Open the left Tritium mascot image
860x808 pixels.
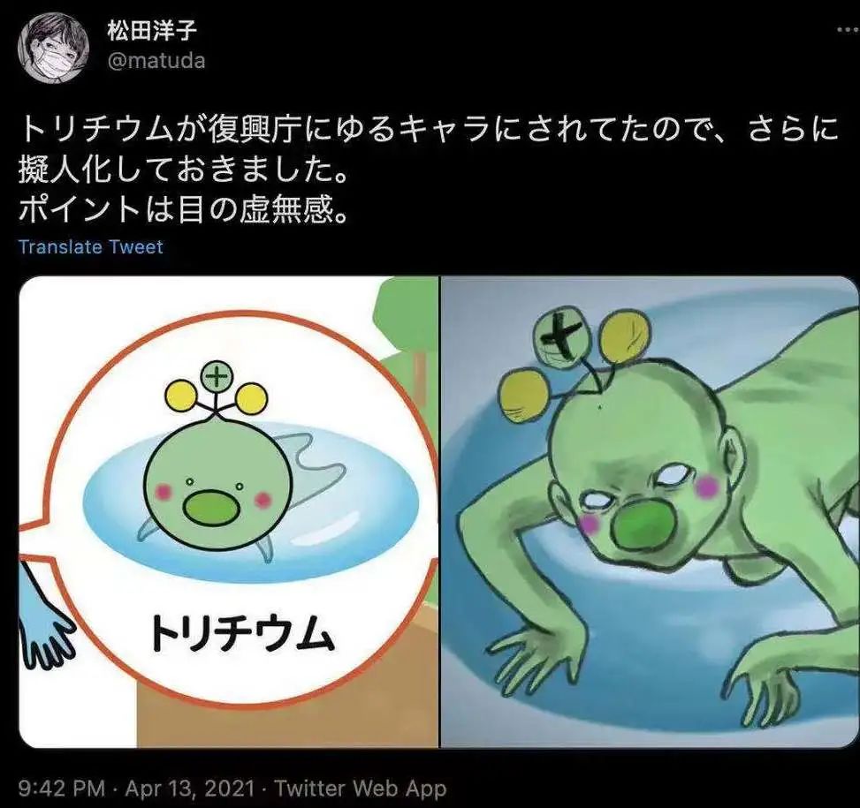point(229,511)
